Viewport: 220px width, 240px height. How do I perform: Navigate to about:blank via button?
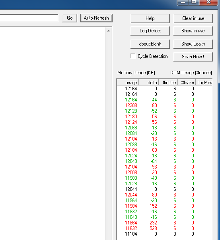[x=150, y=44]
